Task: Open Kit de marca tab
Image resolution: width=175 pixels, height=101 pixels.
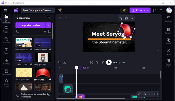Action: (6, 83)
